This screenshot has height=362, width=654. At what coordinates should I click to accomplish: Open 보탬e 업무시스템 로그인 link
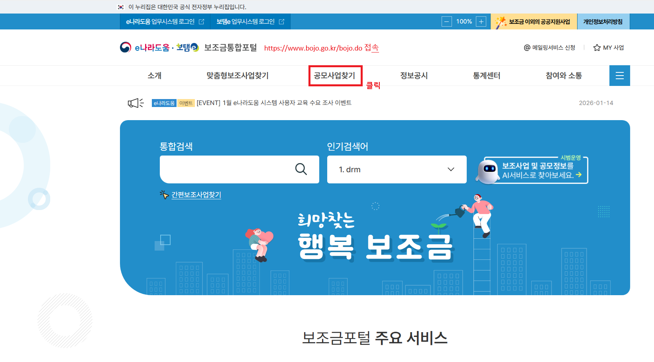(250, 22)
